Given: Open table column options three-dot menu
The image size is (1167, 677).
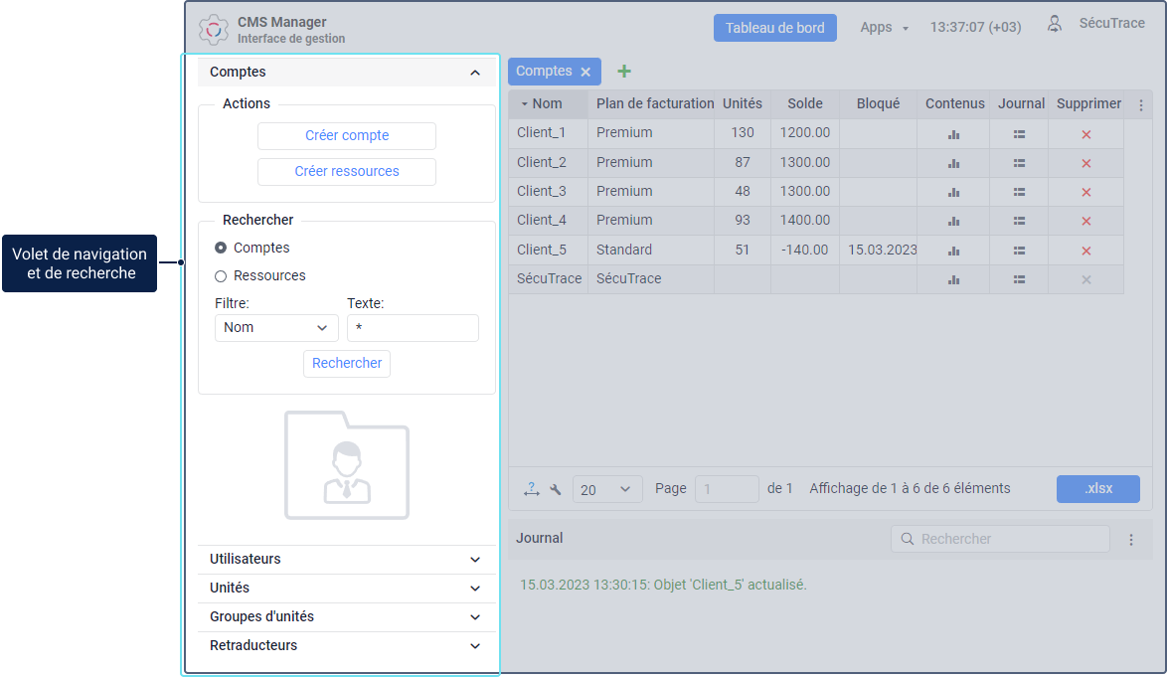Looking at the screenshot, I should coord(1140,104).
